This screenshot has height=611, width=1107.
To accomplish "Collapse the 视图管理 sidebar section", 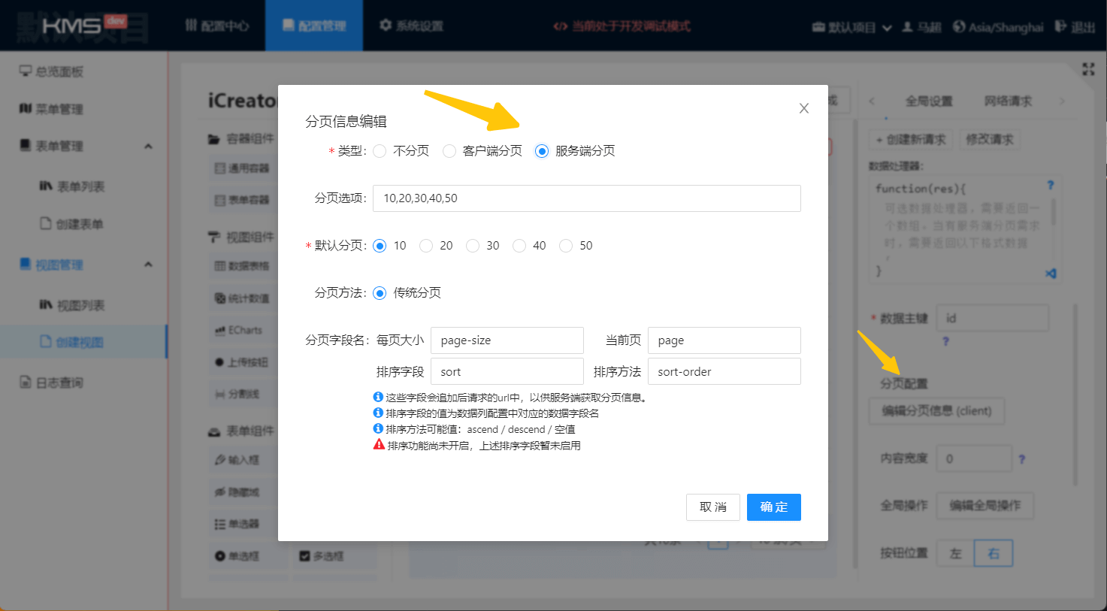I will 148,265.
